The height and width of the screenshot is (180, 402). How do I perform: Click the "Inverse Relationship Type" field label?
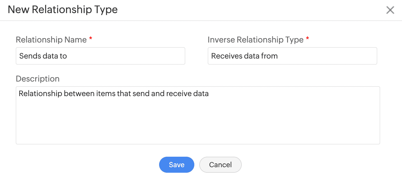click(x=255, y=40)
